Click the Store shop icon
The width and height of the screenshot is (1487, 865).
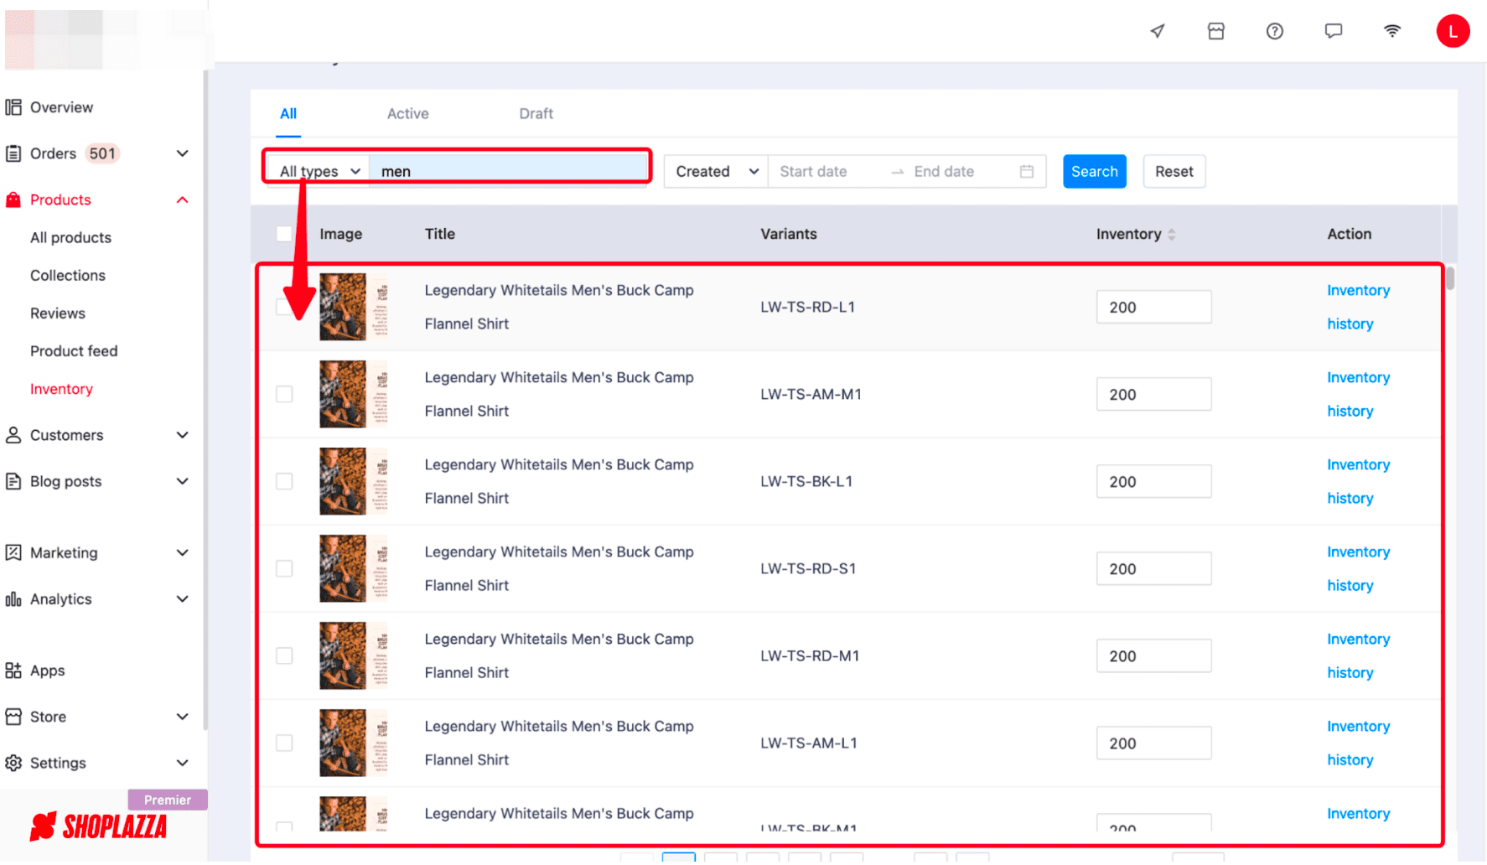13,717
